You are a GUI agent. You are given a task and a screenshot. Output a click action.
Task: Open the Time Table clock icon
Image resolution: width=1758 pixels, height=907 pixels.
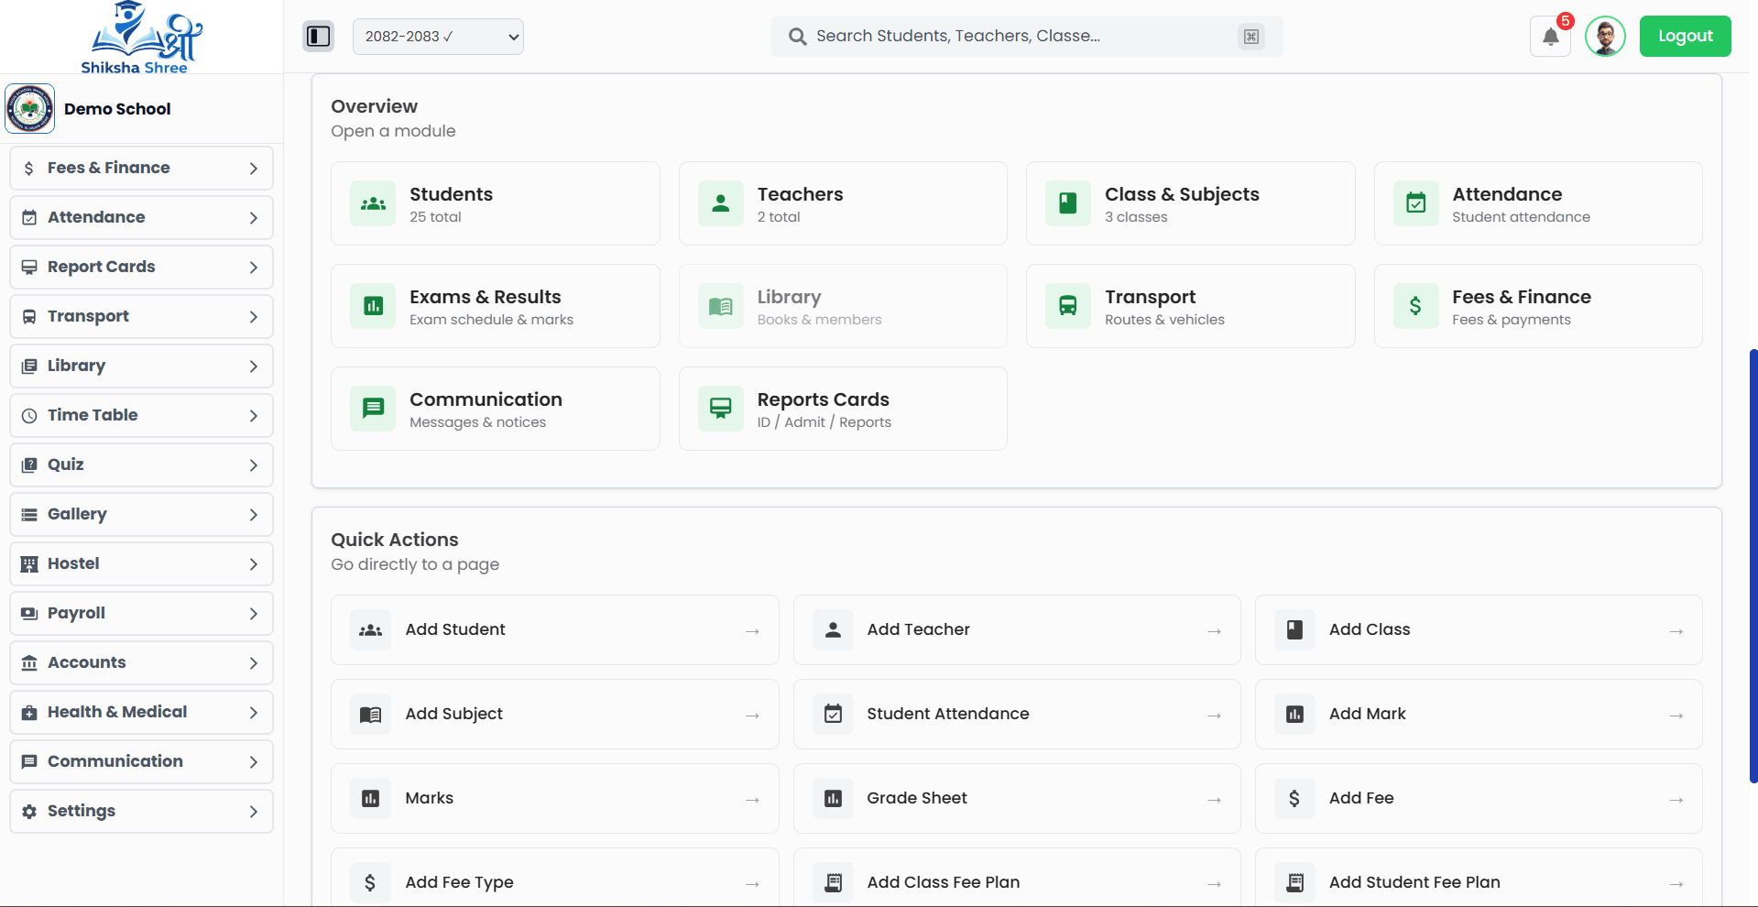(30, 415)
